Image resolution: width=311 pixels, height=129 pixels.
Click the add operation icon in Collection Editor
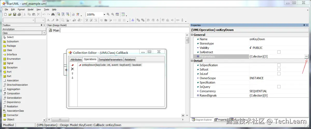pos(73,65)
